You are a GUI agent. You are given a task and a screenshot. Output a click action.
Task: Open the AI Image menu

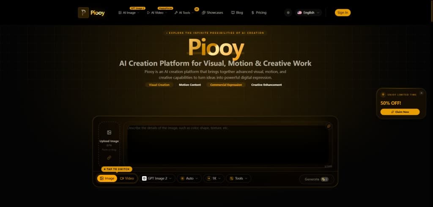(129, 13)
